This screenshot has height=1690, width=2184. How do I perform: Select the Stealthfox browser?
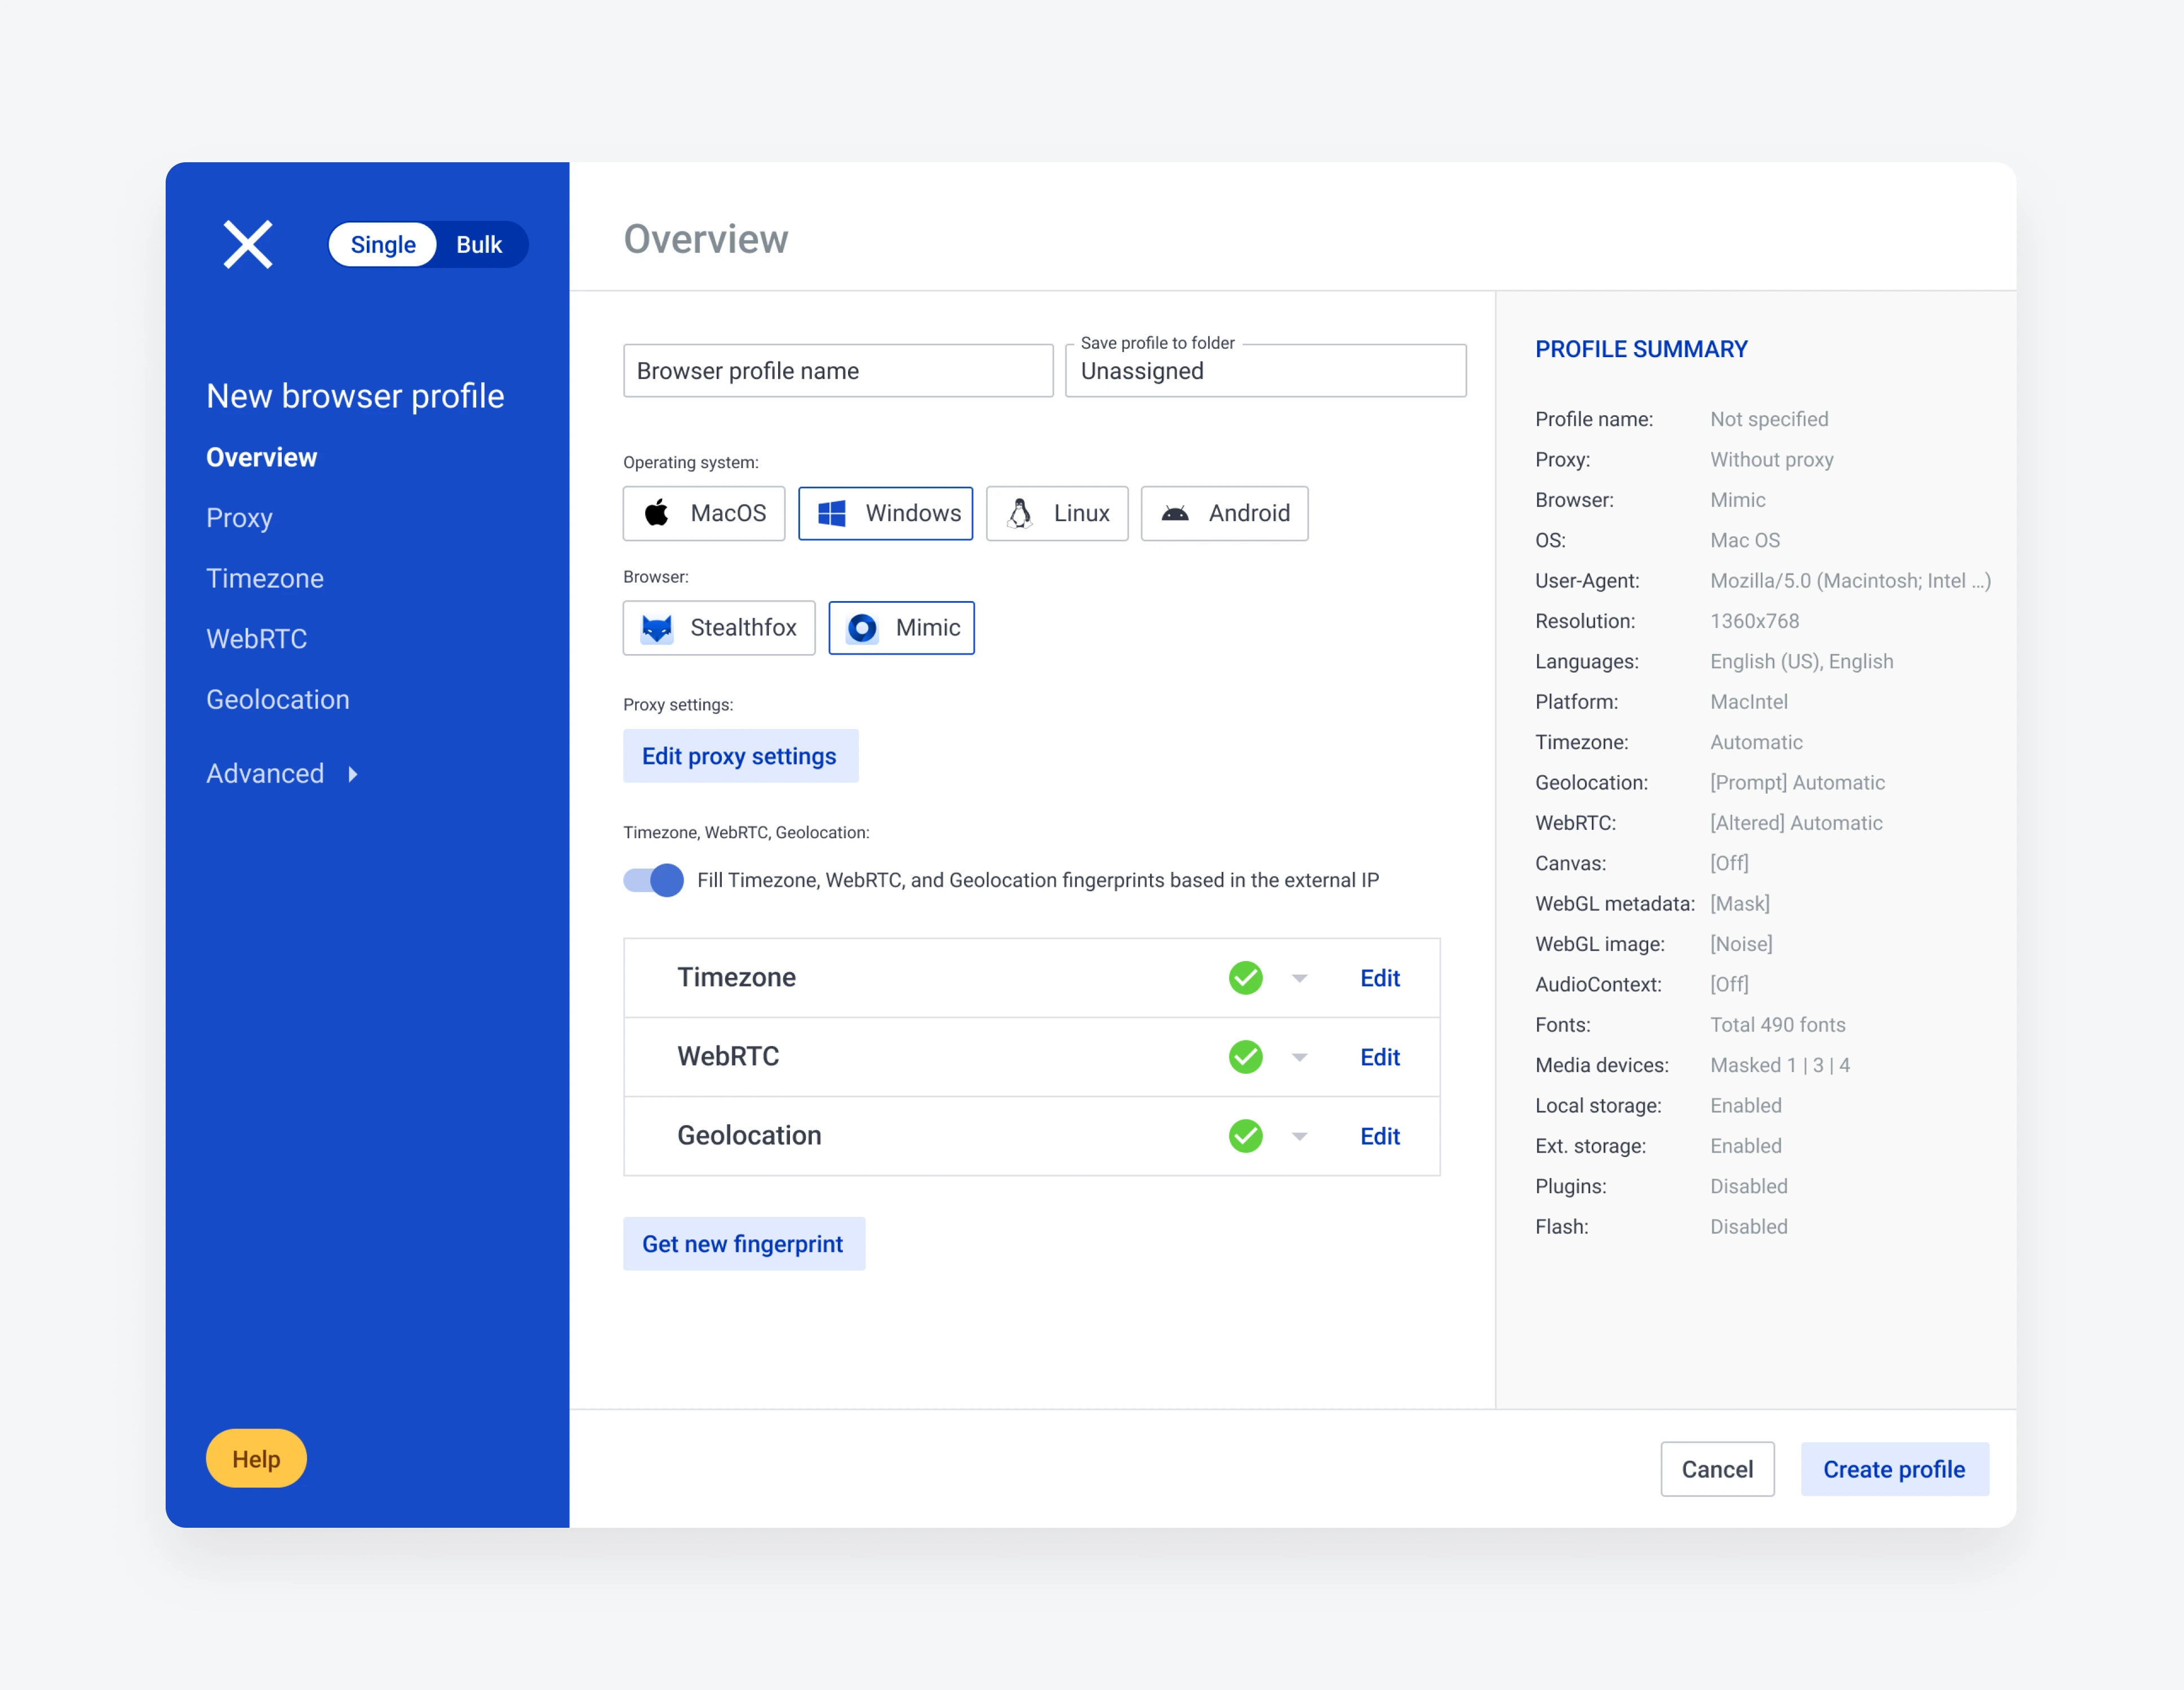click(719, 628)
